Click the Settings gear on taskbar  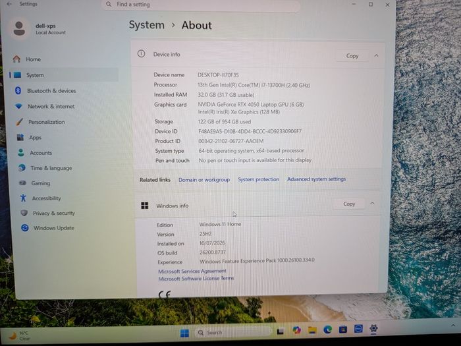[x=373, y=328]
